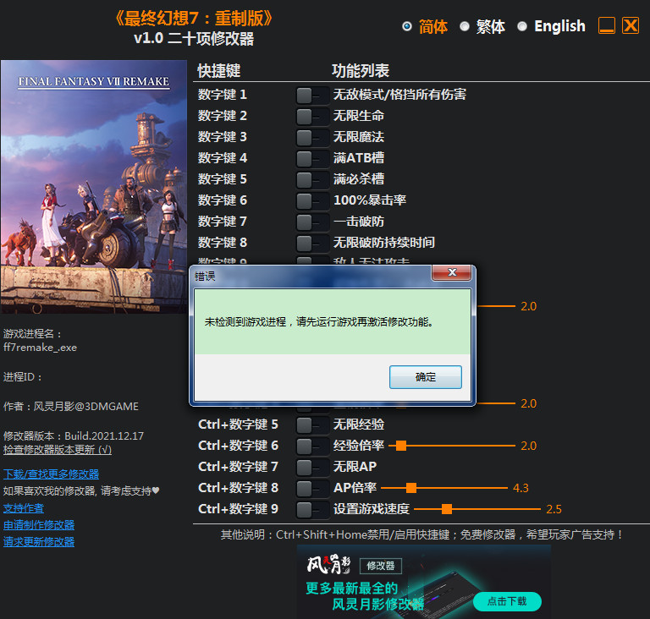This screenshot has height=619, width=650.
Task: Click the 经验倍率 value 2.0
Action: (x=528, y=446)
